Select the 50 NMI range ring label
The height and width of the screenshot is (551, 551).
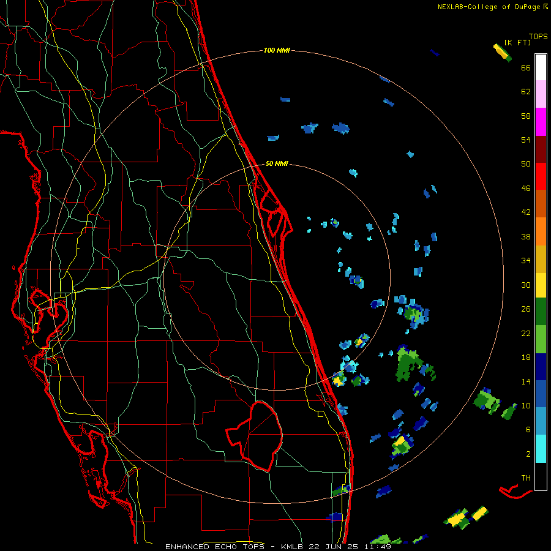click(x=277, y=163)
